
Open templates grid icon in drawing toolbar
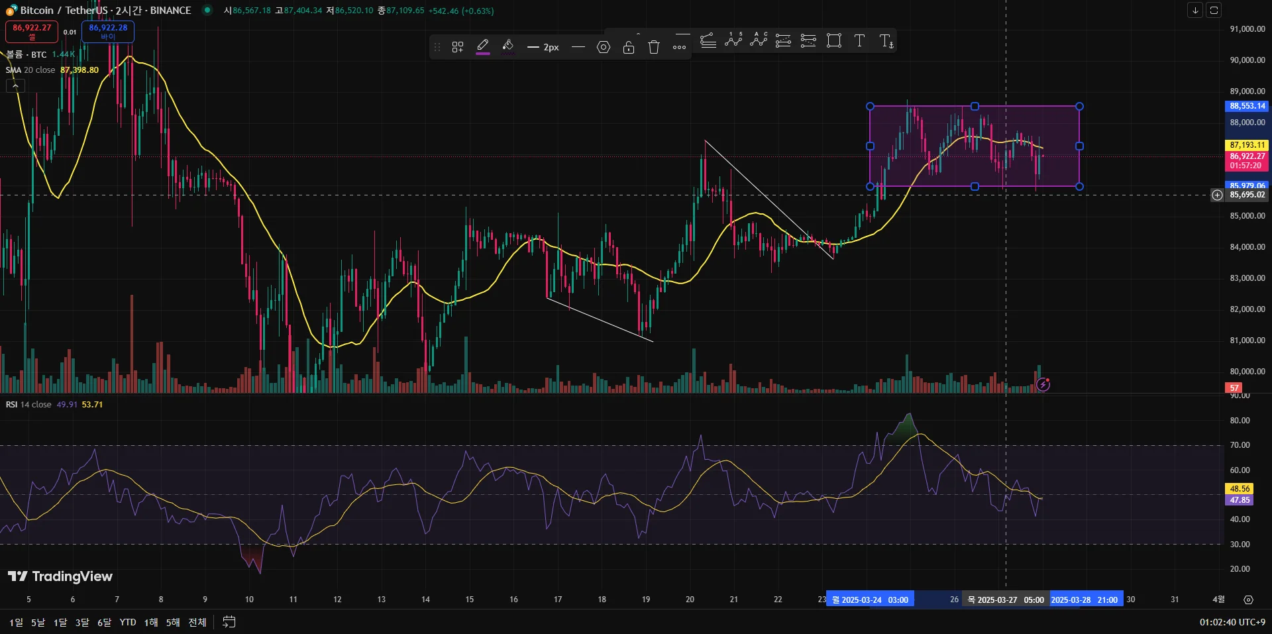[458, 47]
